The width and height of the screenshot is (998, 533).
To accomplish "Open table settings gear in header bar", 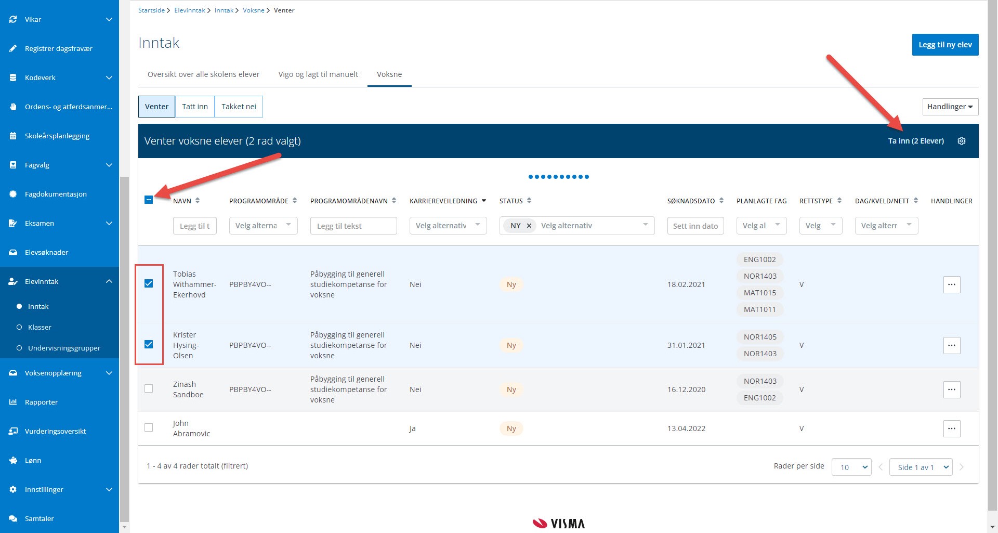I will [962, 141].
